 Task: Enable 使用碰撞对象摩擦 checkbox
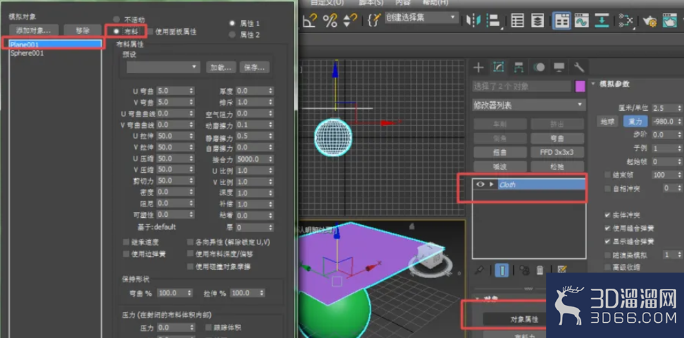coord(190,266)
